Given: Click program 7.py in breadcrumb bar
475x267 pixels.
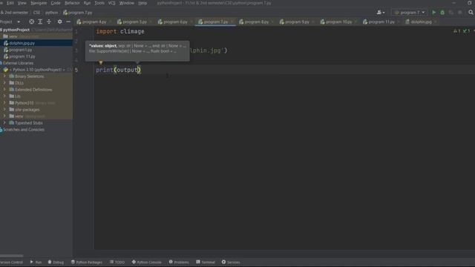Looking at the screenshot, I should (78, 13).
